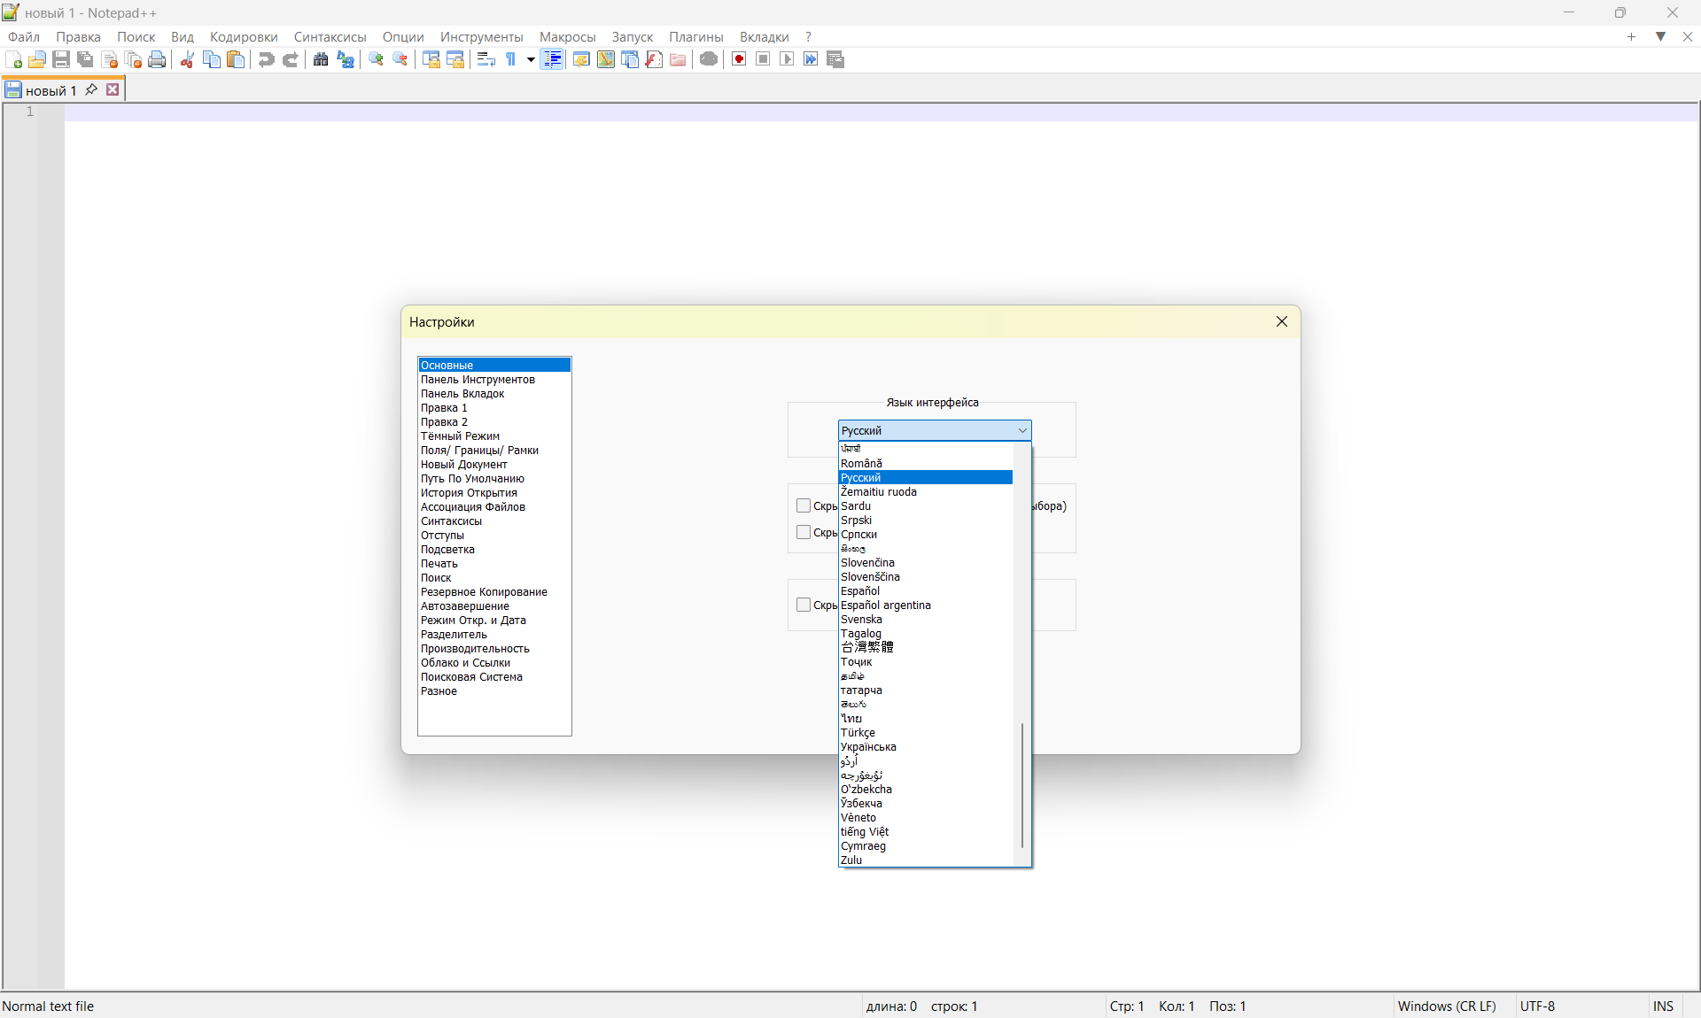
Task: Tick the second checkbox in the middle group
Action: click(804, 532)
